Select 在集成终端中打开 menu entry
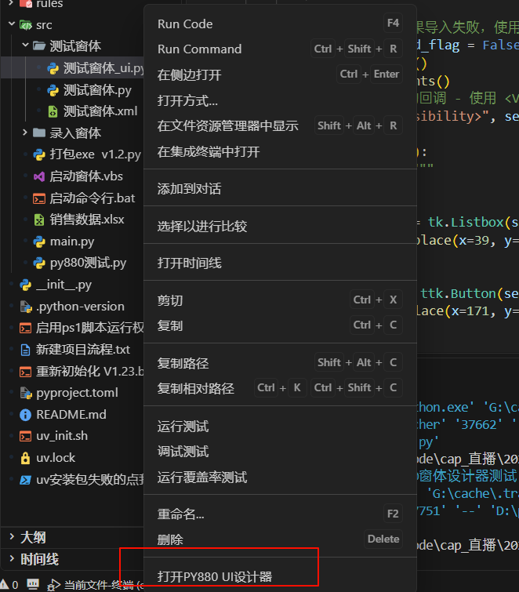 tap(280, 151)
